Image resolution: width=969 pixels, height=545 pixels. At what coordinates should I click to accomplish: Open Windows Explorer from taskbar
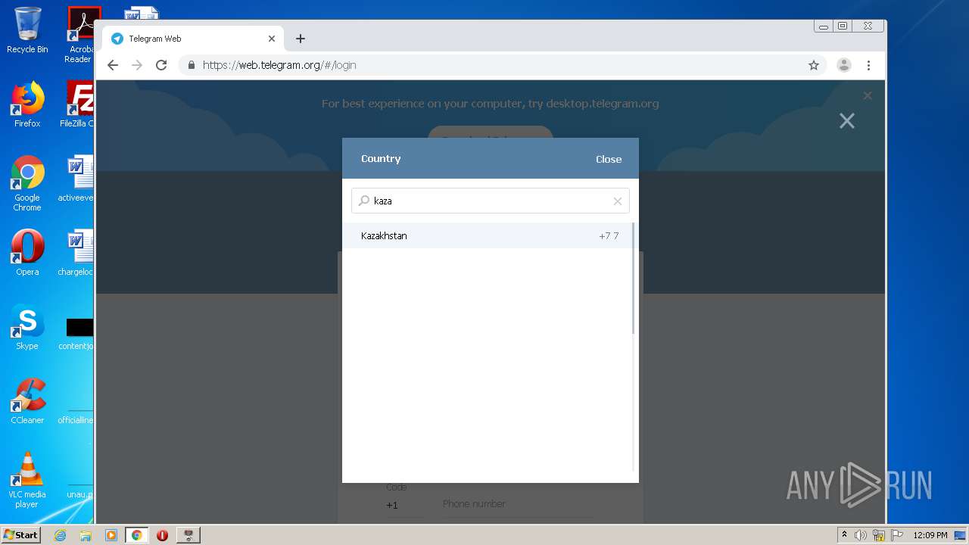[86, 535]
